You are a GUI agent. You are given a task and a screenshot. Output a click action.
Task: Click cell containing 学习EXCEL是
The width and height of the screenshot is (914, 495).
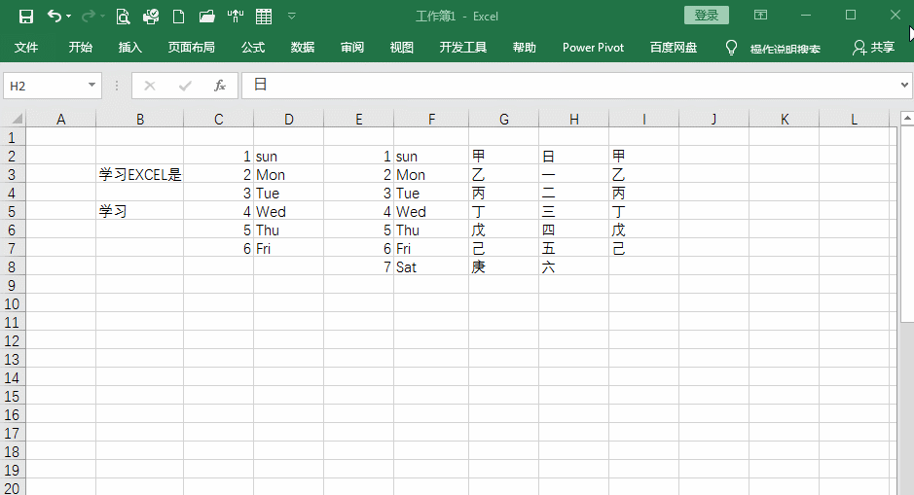coord(140,175)
